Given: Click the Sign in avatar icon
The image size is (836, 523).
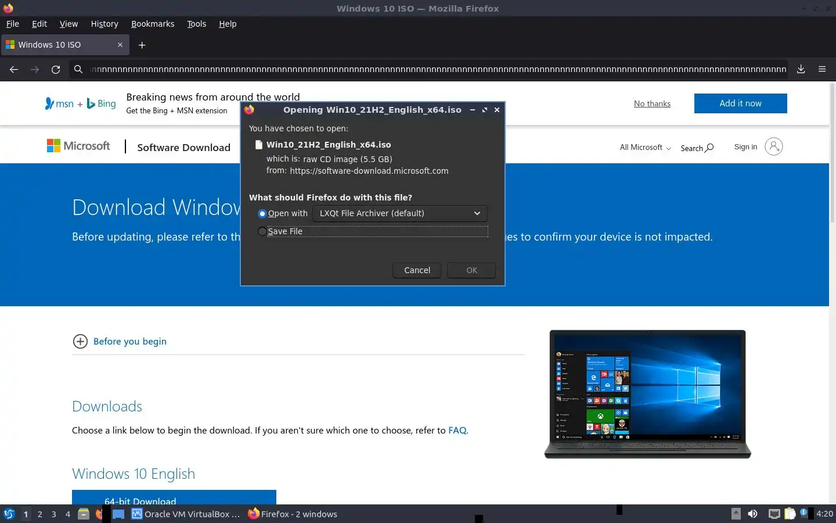Looking at the screenshot, I should pyautogui.click(x=773, y=146).
